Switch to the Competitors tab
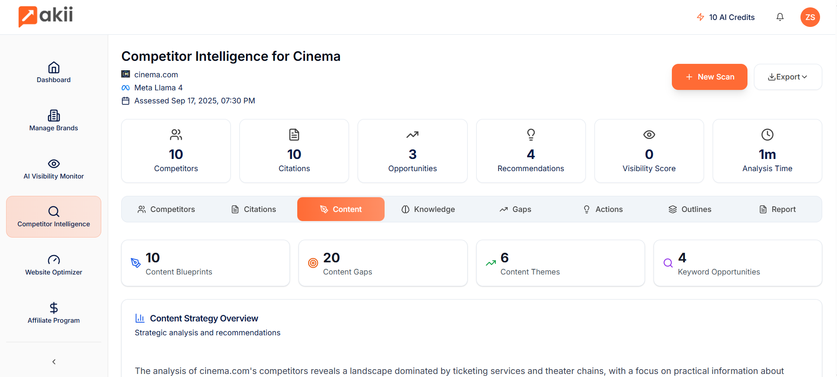The height and width of the screenshot is (377, 837). [x=166, y=209]
